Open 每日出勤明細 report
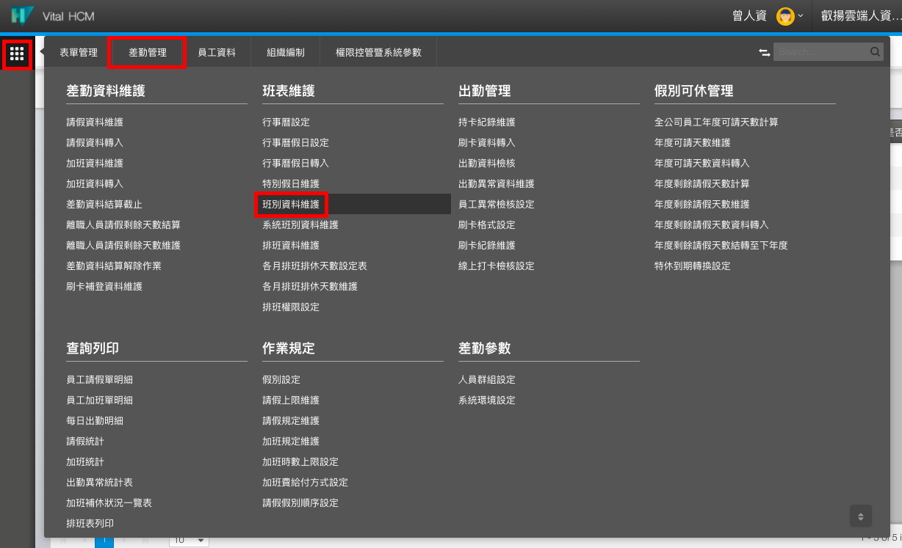Screen dimensions: 902x548 [95, 421]
